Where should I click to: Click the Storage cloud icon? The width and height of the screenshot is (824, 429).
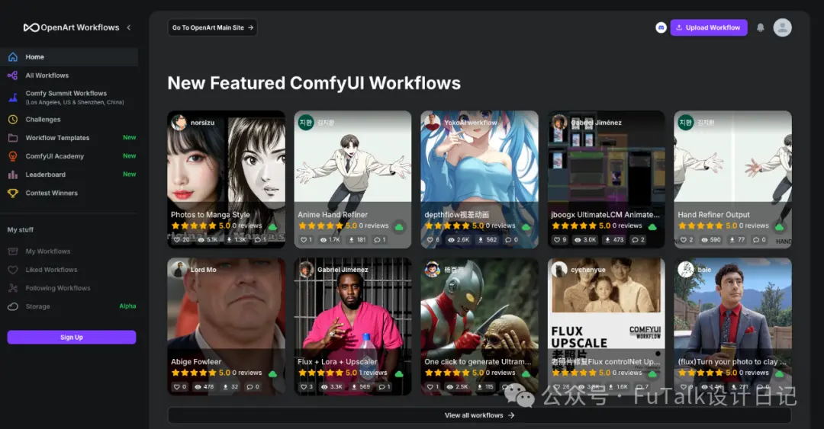point(13,306)
